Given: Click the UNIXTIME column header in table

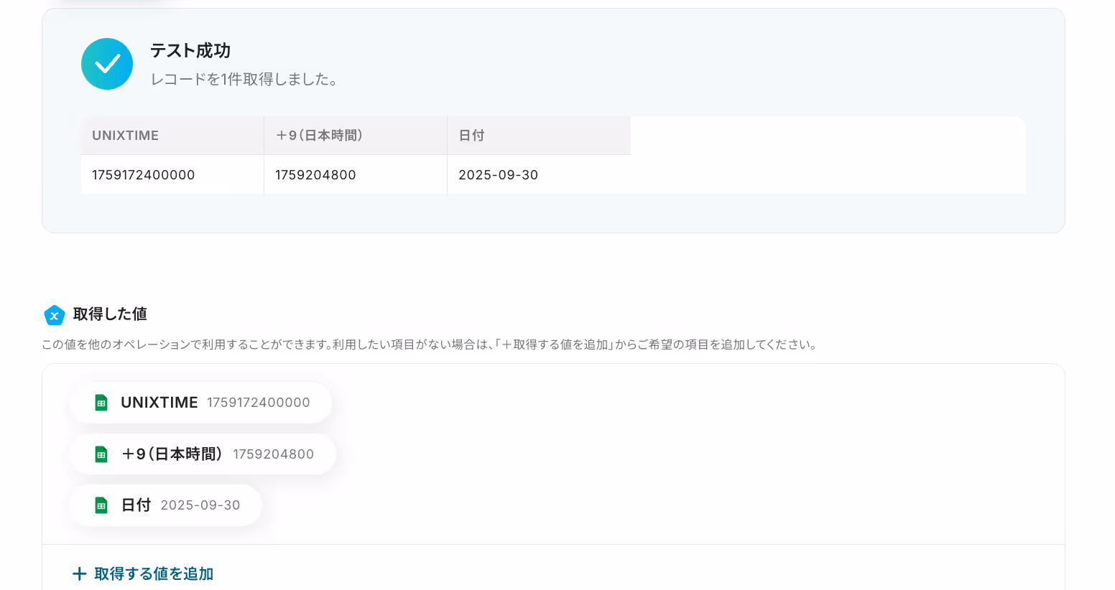Looking at the screenshot, I should [172, 136].
